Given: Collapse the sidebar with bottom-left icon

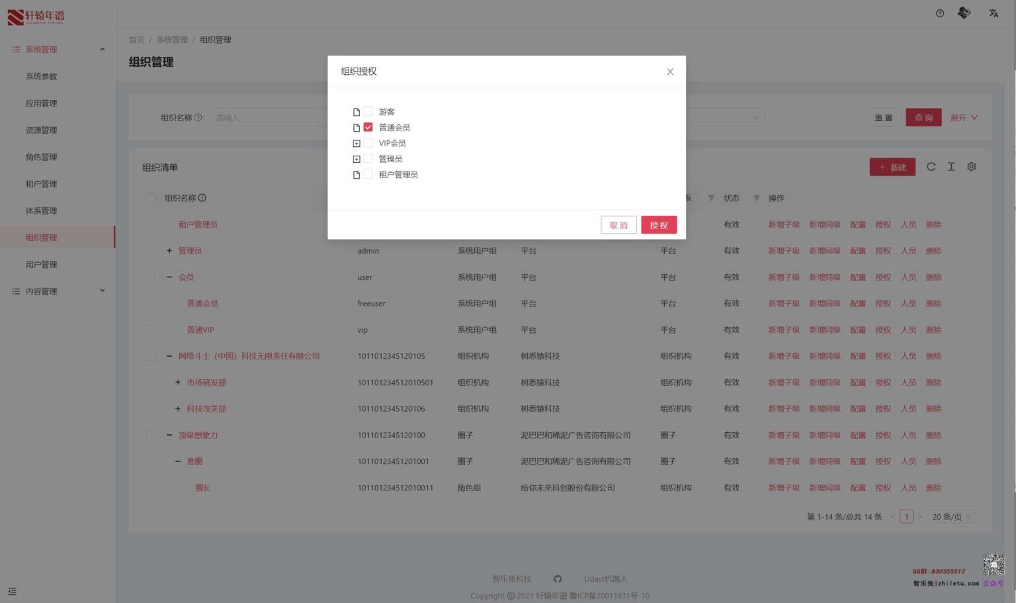Looking at the screenshot, I should click(x=12, y=592).
